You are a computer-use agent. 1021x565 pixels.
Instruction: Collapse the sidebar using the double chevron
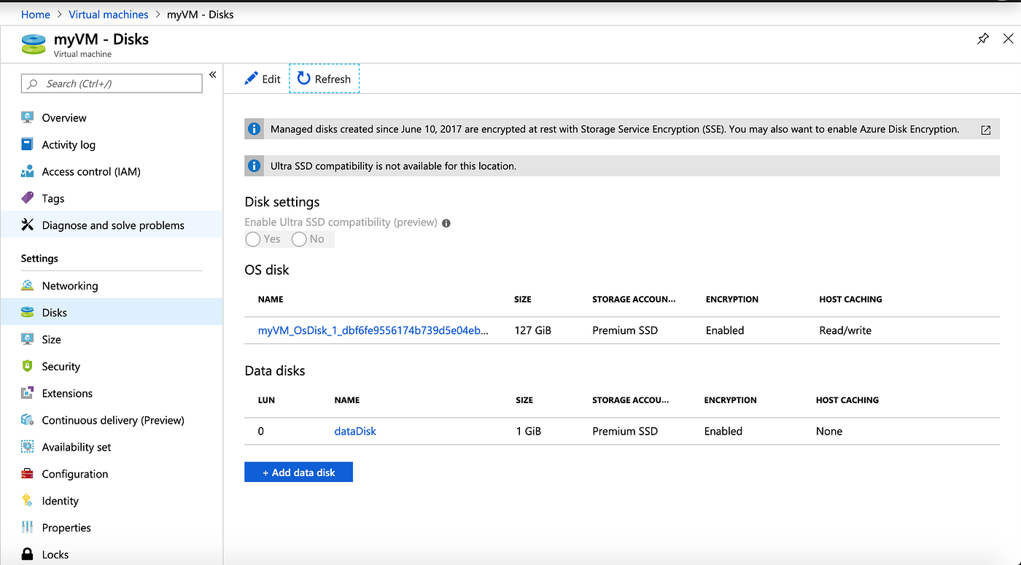tap(212, 74)
